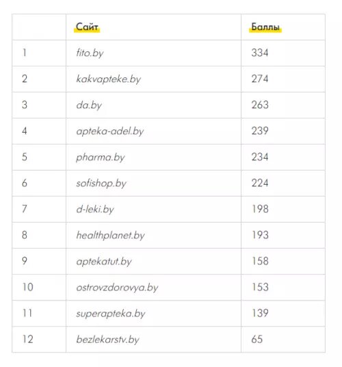The height and width of the screenshot is (367, 342).
Task: Open apteka-adel.by in the table
Action: (x=110, y=131)
